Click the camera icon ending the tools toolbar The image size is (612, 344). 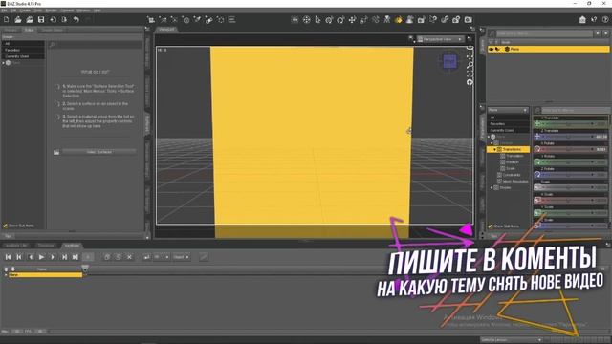[468, 19]
